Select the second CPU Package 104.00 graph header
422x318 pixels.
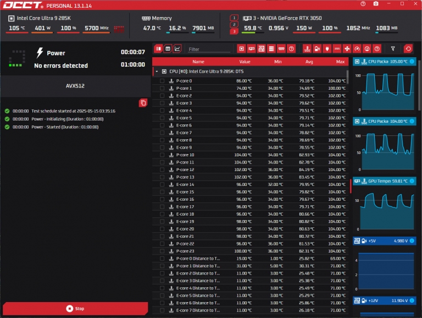coord(385,121)
